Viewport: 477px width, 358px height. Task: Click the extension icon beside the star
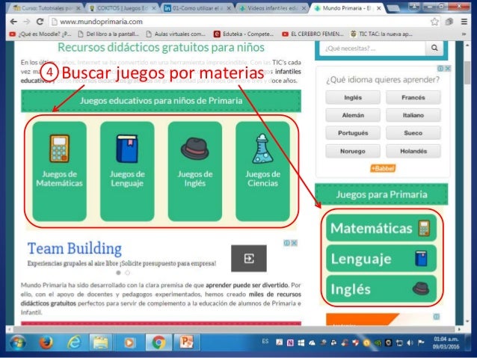(449, 22)
